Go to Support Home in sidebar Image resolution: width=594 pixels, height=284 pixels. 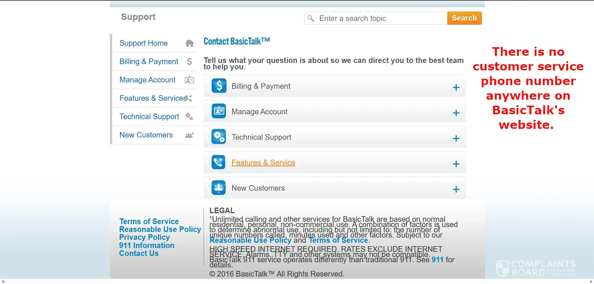144,43
